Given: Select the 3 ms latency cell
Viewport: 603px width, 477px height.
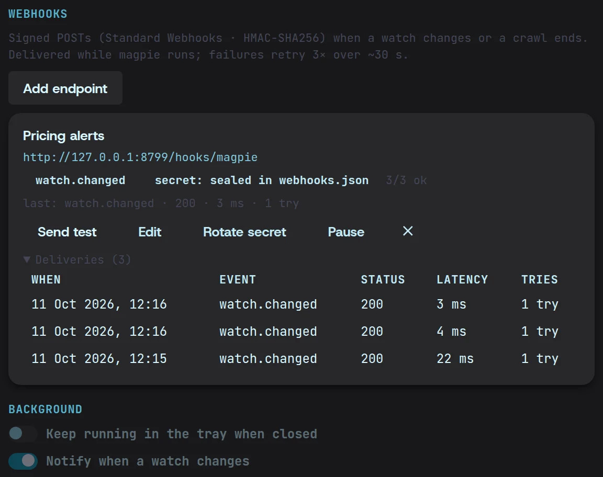Looking at the screenshot, I should click(x=452, y=304).
